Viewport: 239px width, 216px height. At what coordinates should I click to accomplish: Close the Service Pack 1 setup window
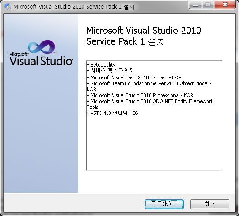tap(225, 5)
